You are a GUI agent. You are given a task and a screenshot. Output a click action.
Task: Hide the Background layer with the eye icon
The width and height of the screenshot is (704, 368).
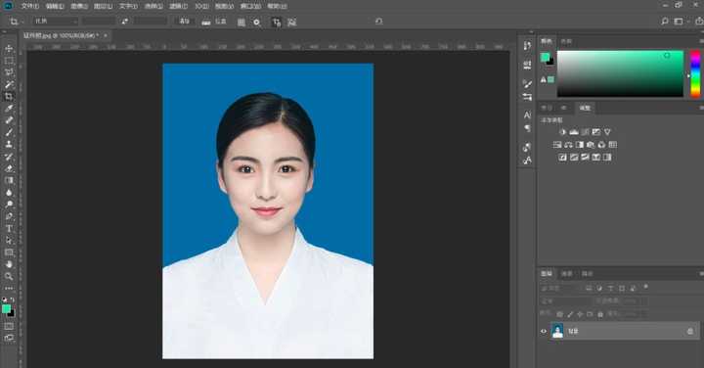[x=544, y=332]
